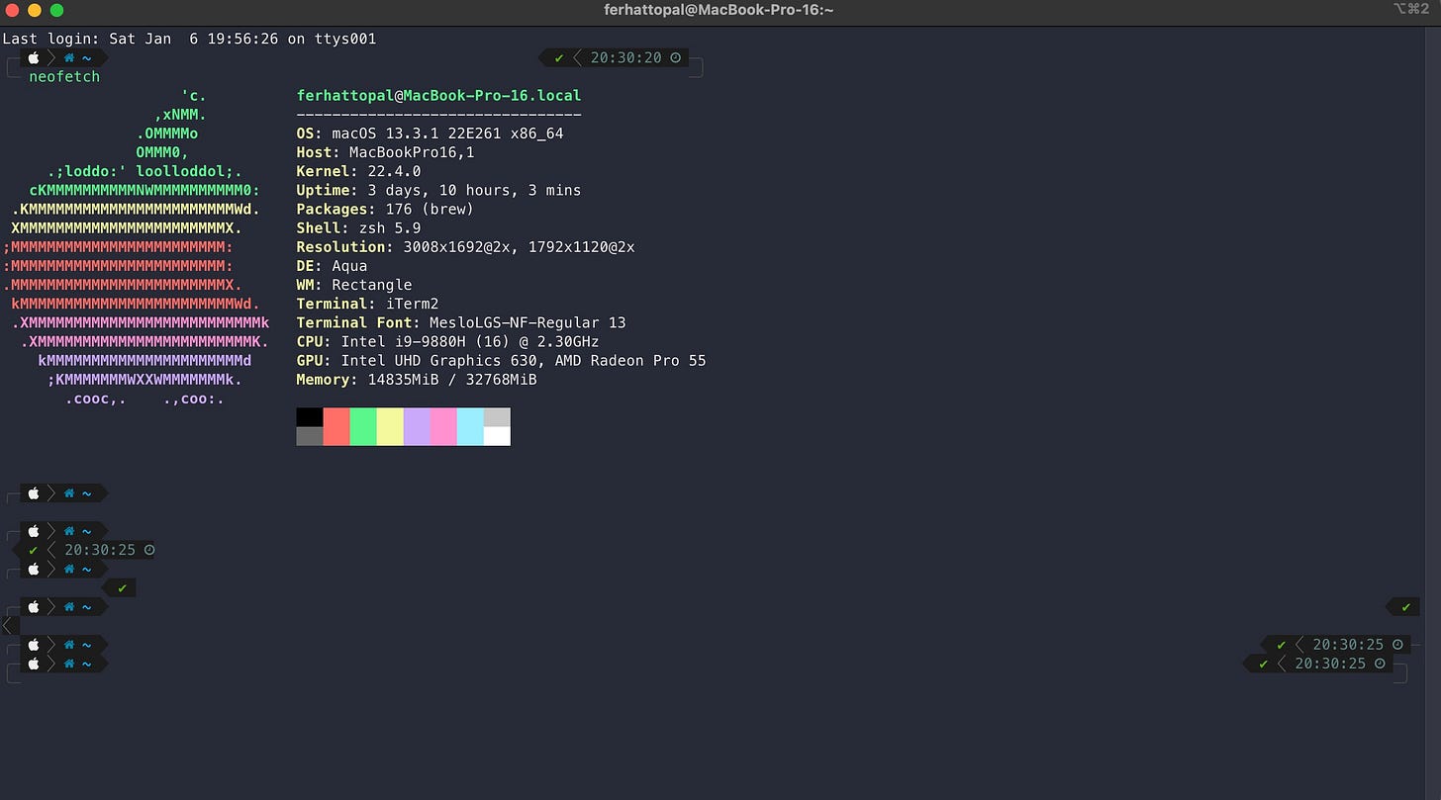
Task: Click the WM Rectangle line
Action: [354, 285]
